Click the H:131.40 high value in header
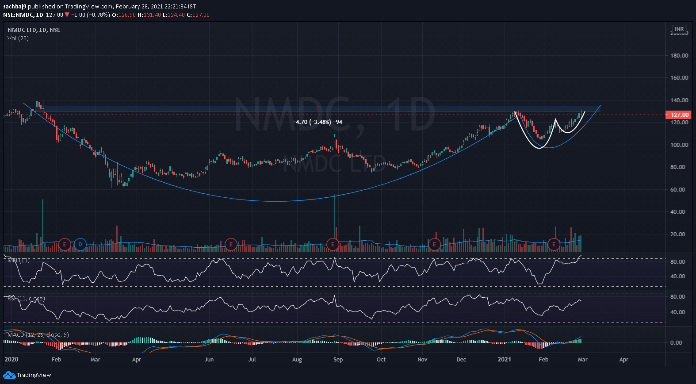This screenshot has width=696, height=384. pos(149,15)
